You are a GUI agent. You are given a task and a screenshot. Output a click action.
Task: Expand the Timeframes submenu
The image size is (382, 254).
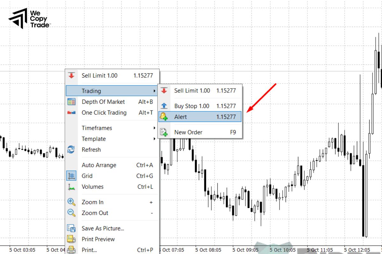tap(97, 128)
